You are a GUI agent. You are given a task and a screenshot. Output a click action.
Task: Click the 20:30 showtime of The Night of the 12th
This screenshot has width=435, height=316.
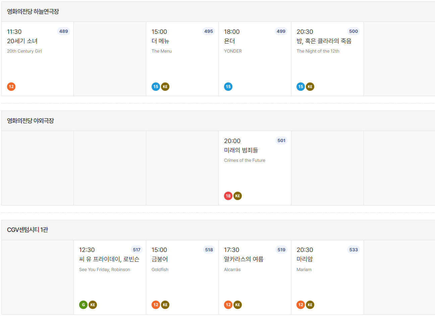pyautogui.click(x=305, y=31)
